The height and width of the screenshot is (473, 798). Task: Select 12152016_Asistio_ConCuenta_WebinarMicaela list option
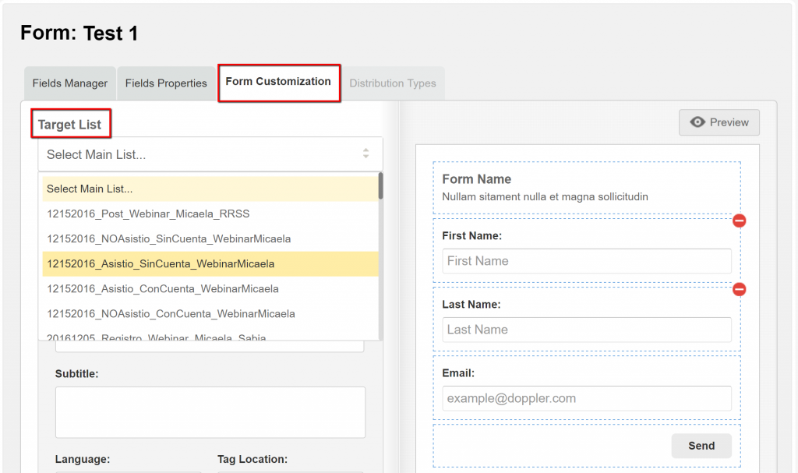pyautogui.click(x=210, y=288)
